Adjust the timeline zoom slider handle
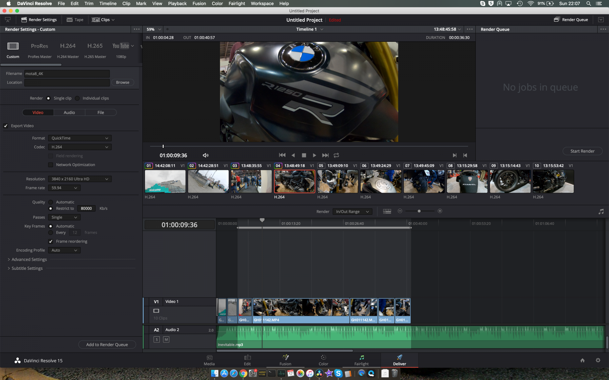609x380 pixels. pos(419,211)
